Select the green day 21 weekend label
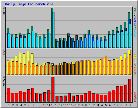The image size is (138, 108). click(89, 105)
